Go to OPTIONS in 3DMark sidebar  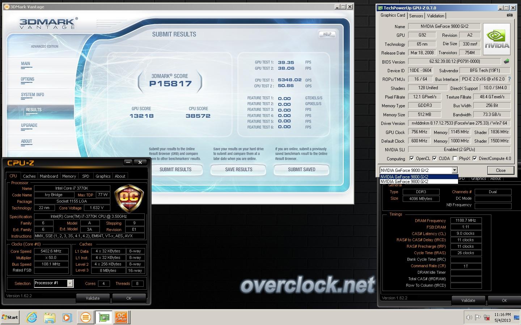27,79
